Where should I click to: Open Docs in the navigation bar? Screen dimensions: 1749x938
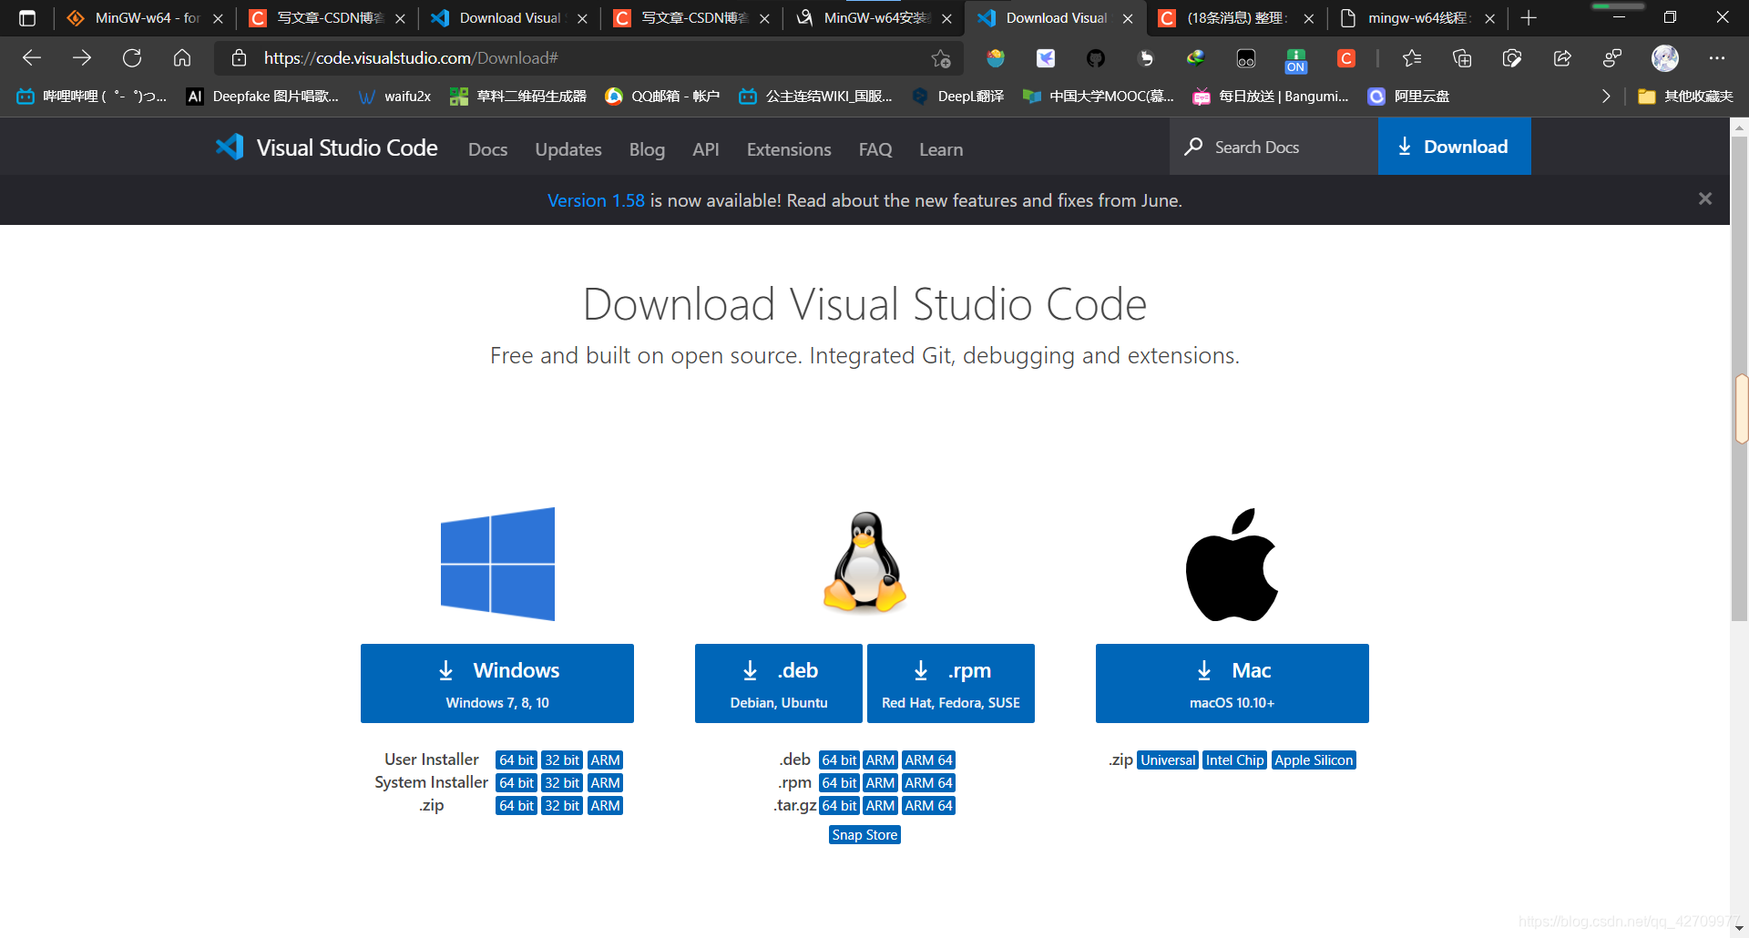click(x=487, y=149)
